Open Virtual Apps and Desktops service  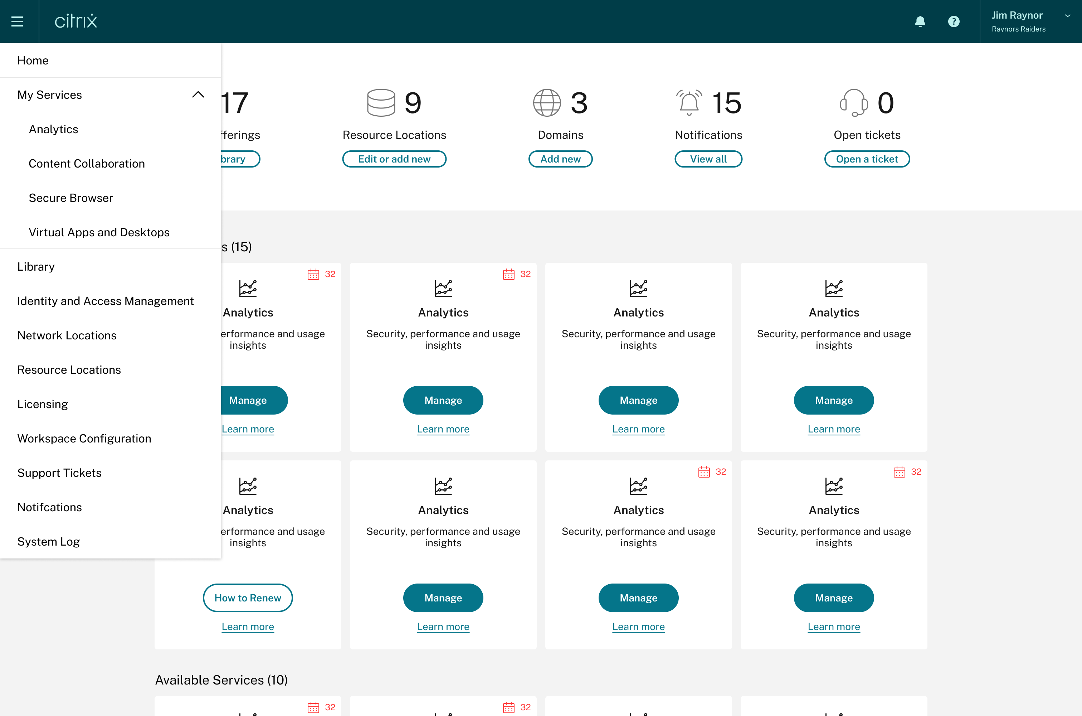click(99, 232)
